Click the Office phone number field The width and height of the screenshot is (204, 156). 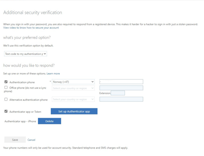click(121, 88)
